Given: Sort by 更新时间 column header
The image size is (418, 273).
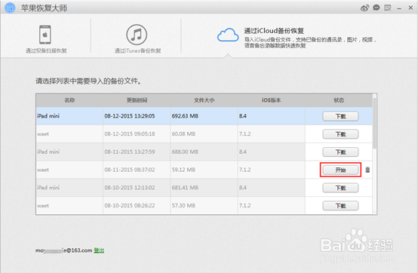Looking at the screenshot, I should click(137, 100).
